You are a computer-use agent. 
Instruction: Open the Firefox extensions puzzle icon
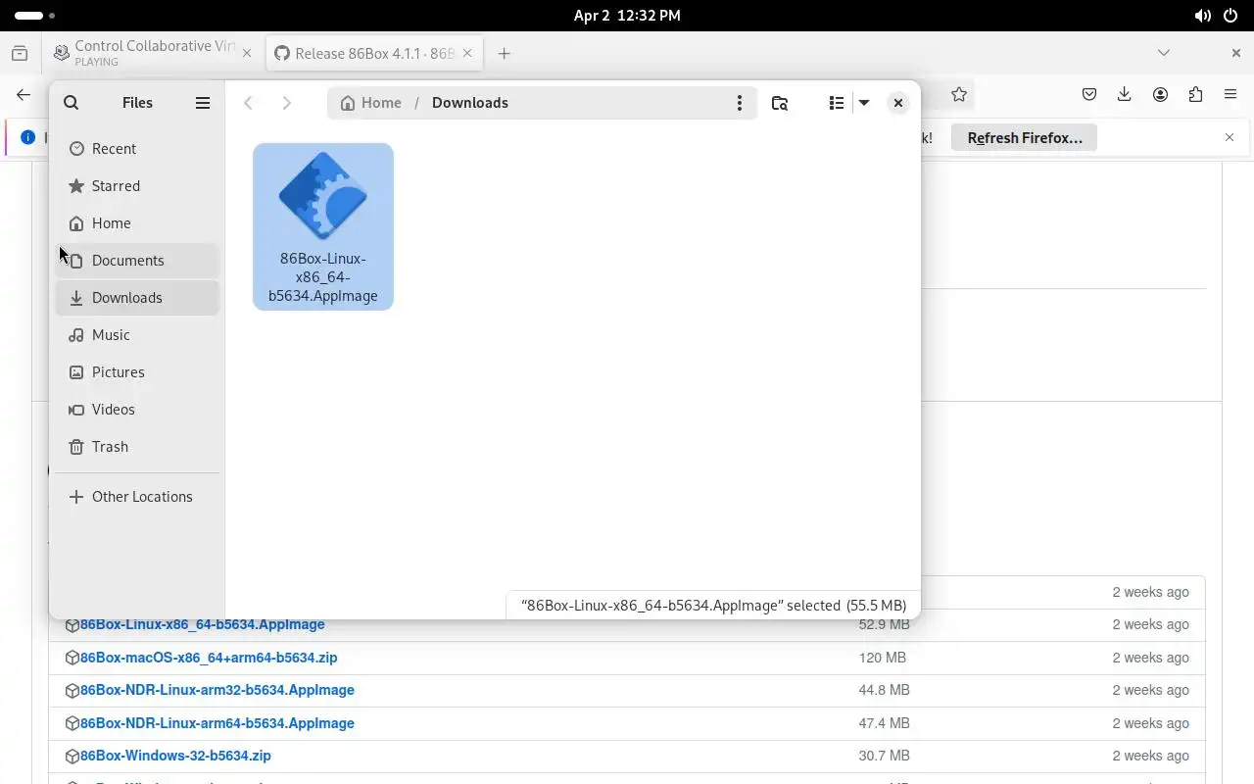pyautogui.click(x=1195, y=94)
